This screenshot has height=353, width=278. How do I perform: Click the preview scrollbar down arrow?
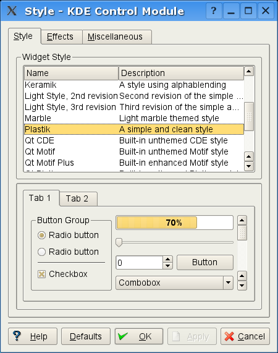[242, 286]
